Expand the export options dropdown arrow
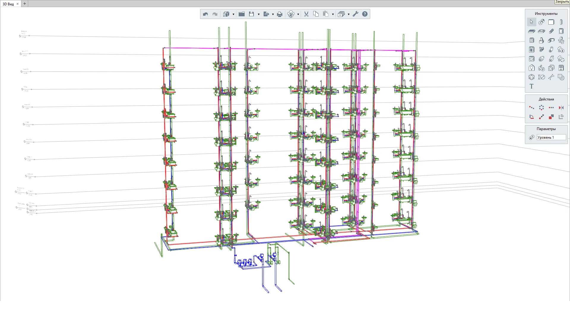 coord(273,14)
